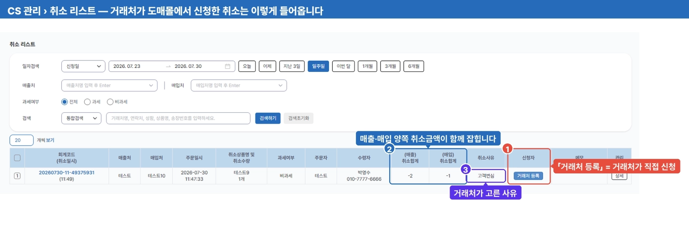The height and width of the screenshot is (229, 689).
Task: Select the 비과세 radio button
Action: tap(110, 102)
